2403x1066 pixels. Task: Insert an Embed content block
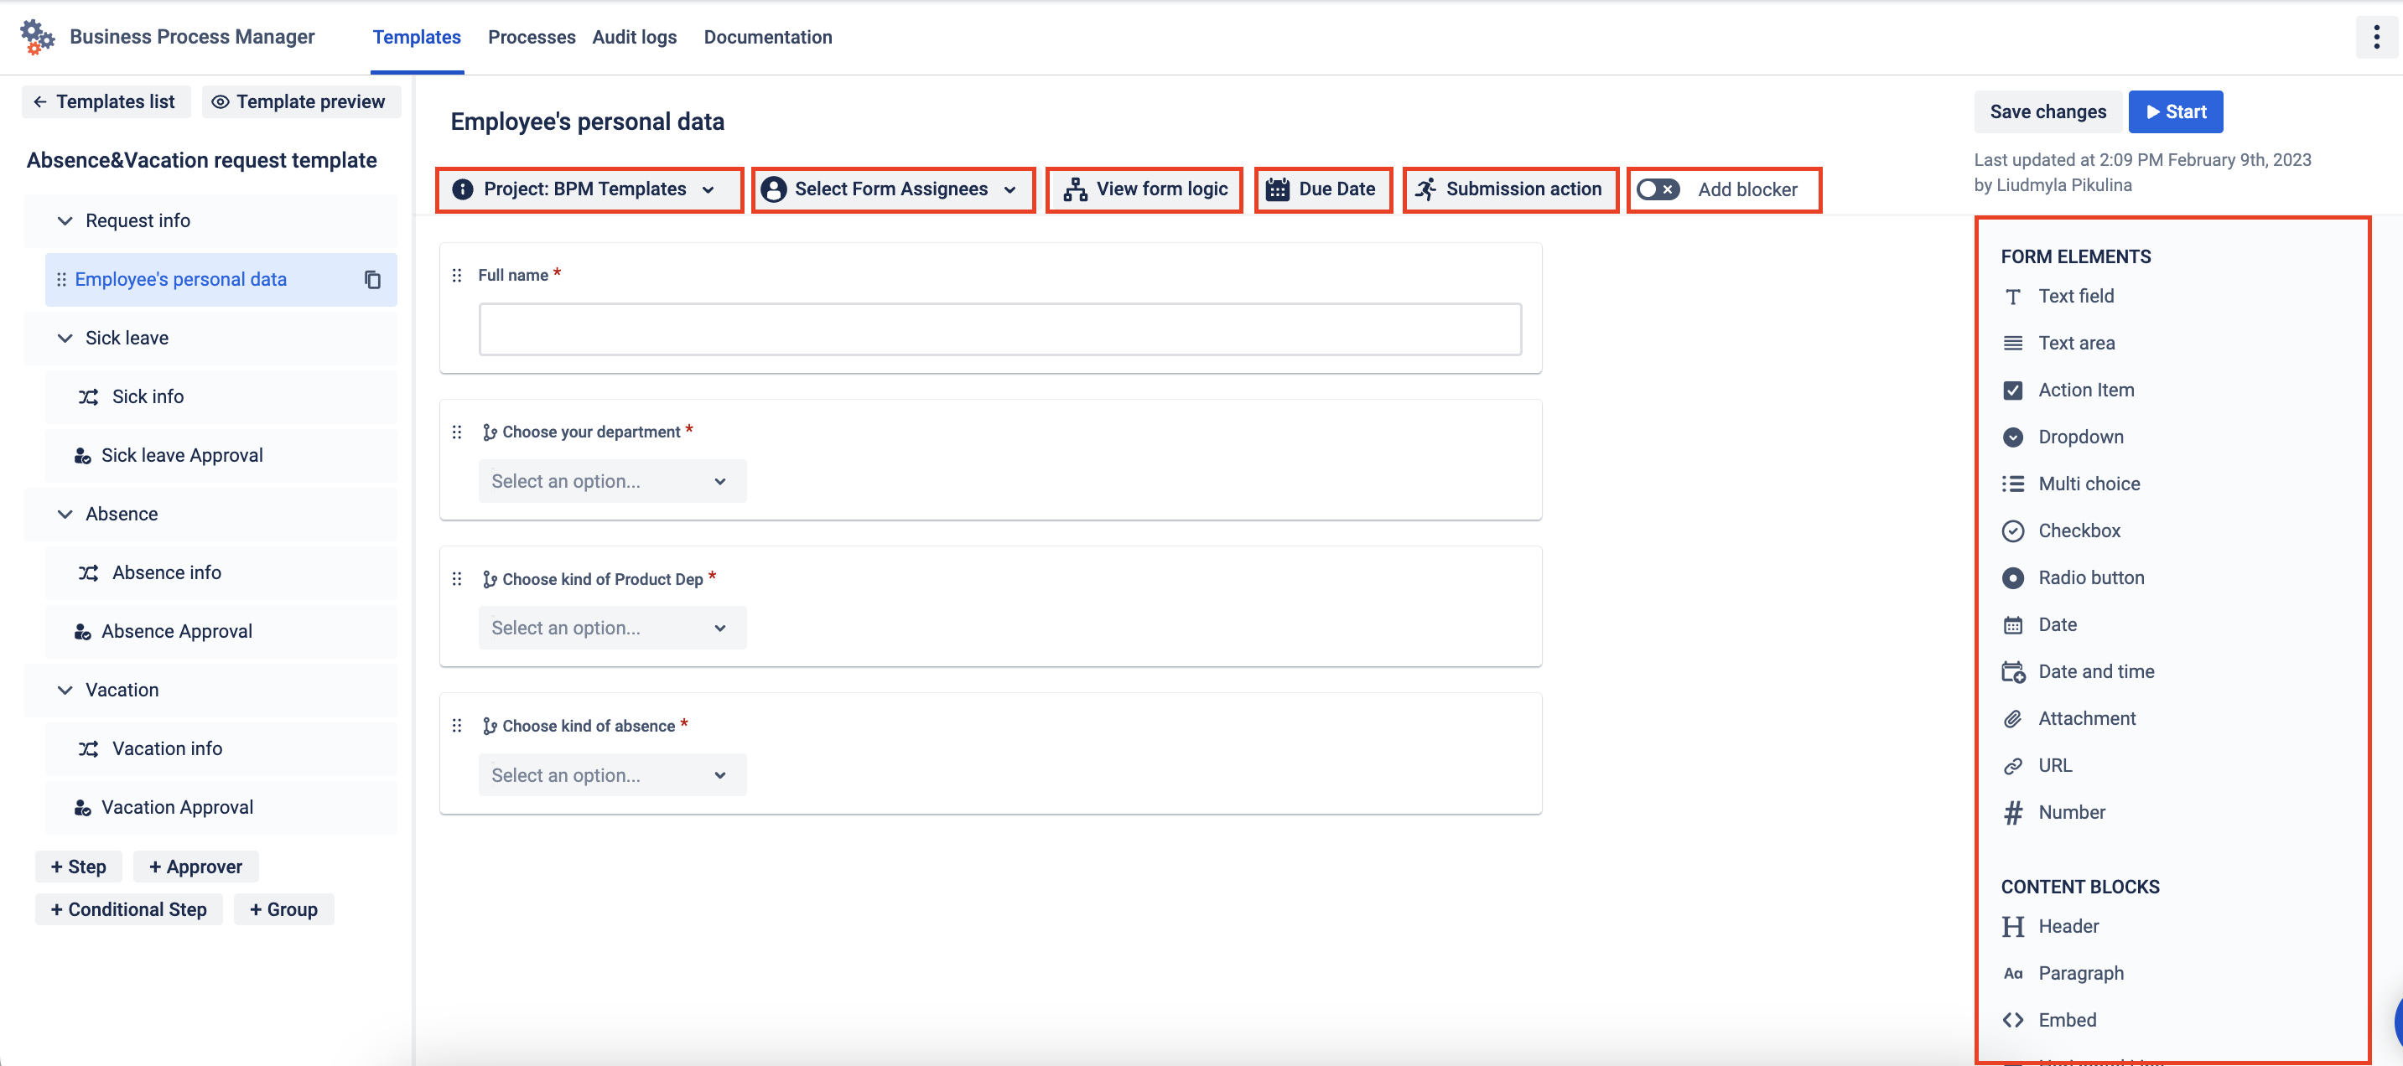2066,1019
